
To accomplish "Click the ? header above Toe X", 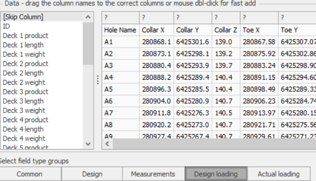I will 259,17.
